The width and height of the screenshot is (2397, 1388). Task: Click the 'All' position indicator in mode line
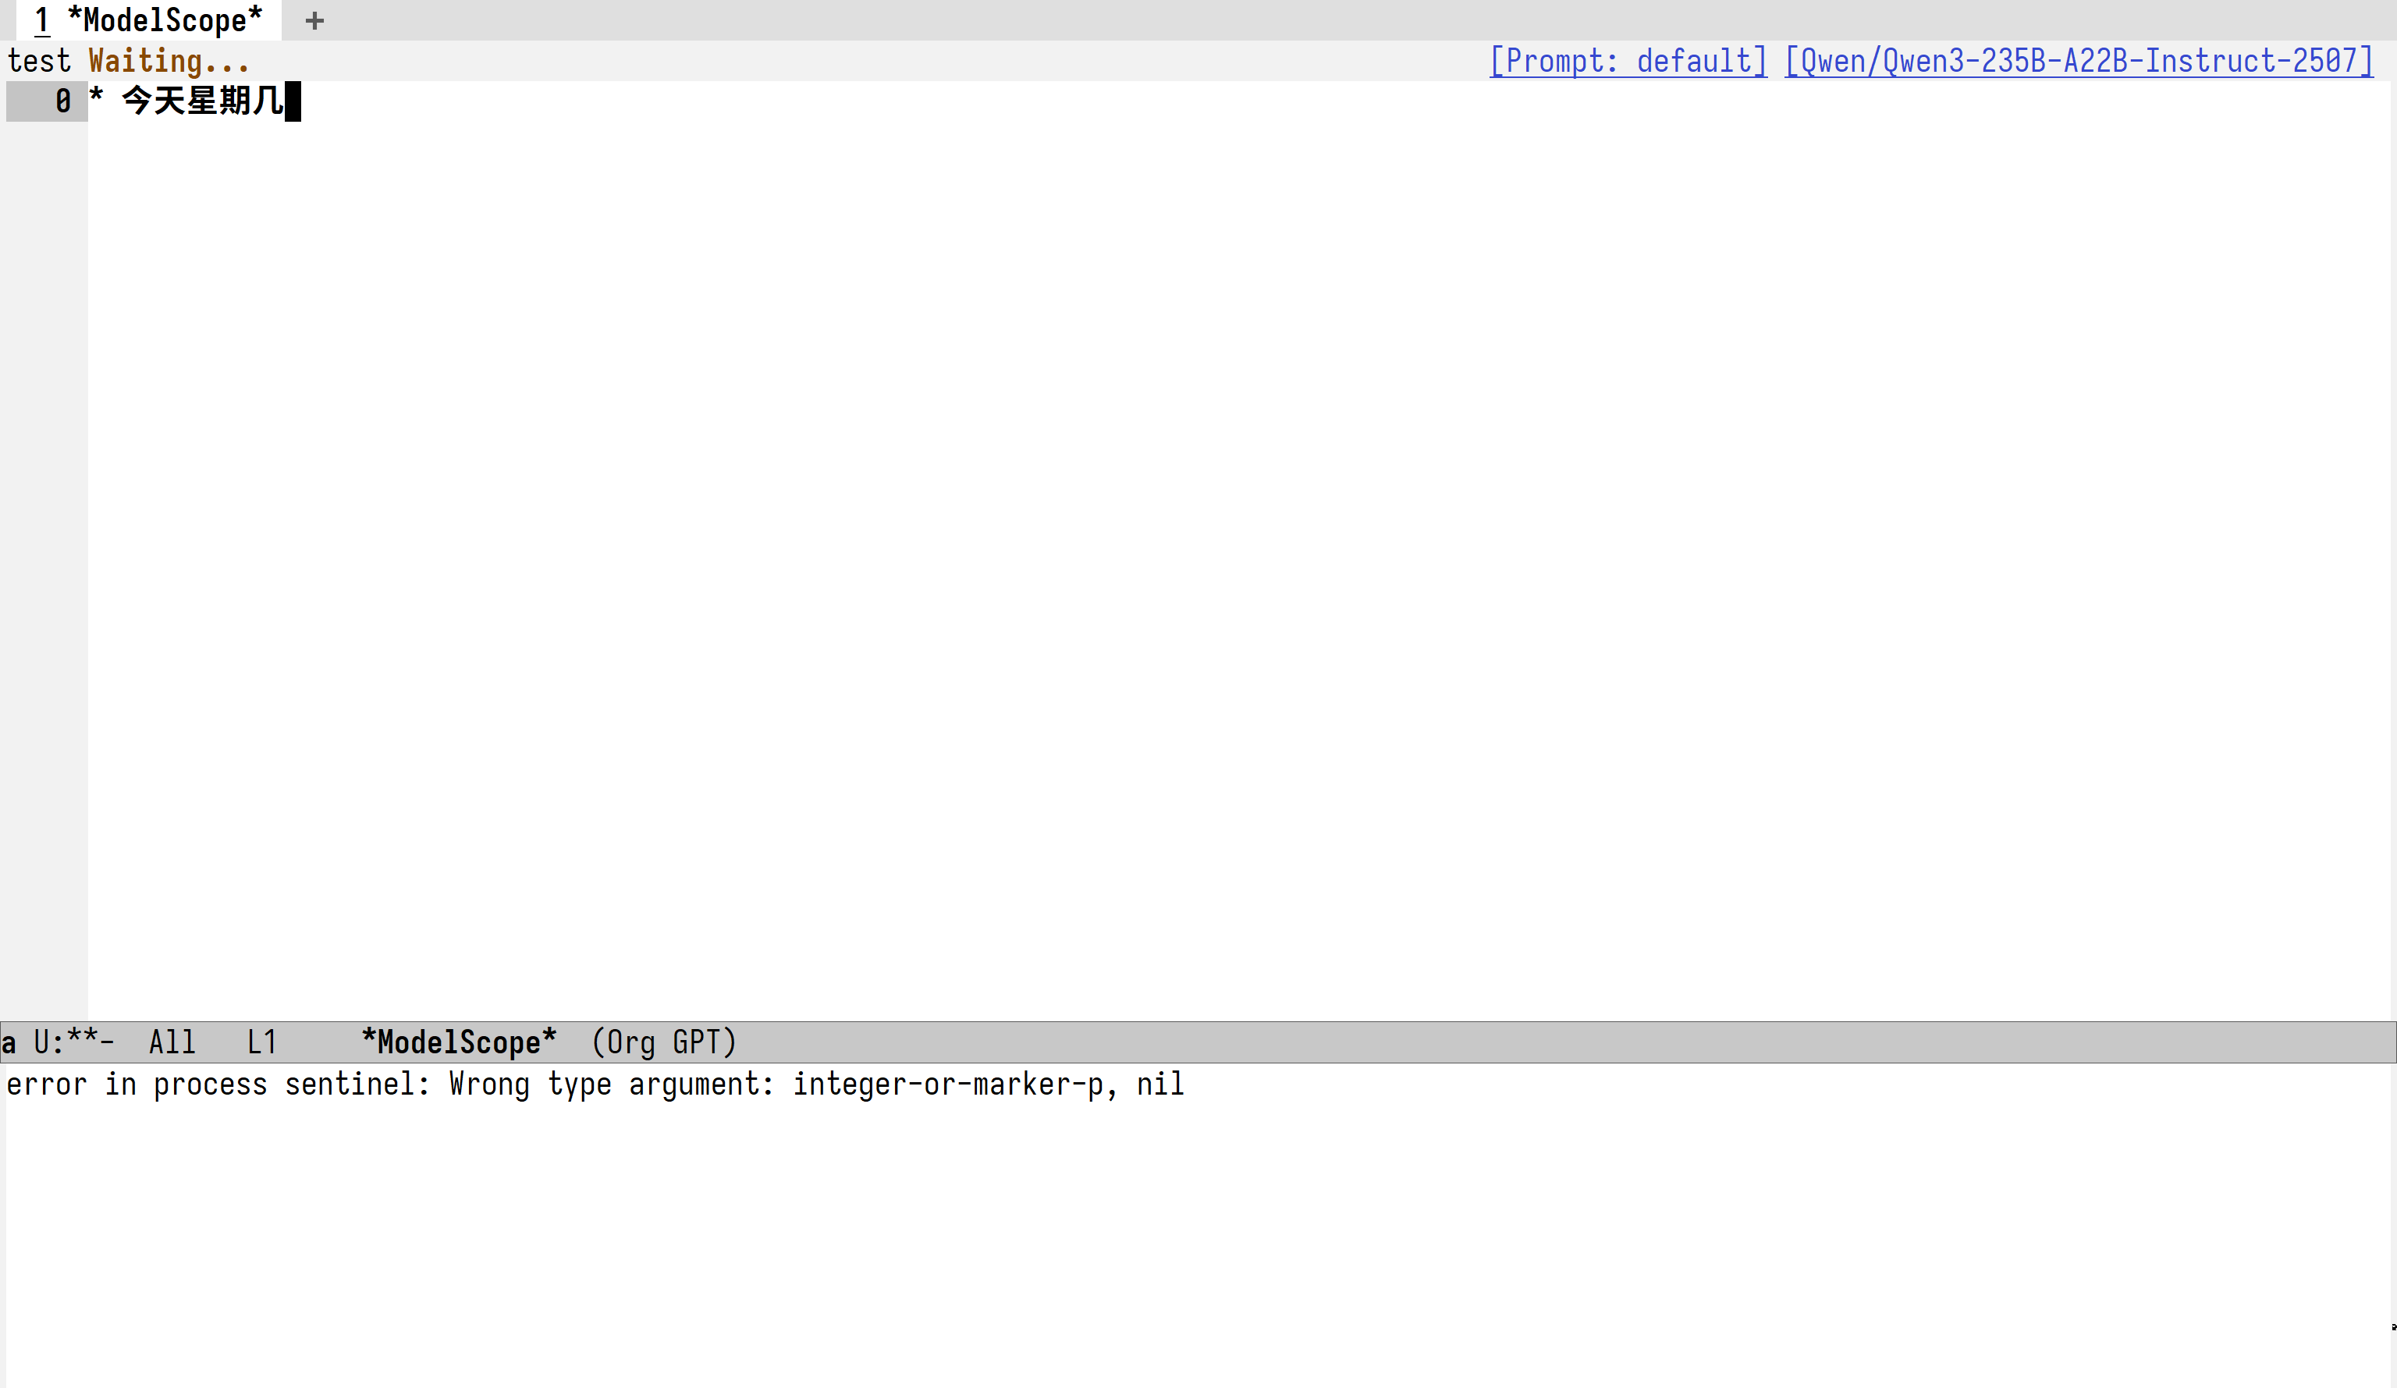pos(172,1042)
